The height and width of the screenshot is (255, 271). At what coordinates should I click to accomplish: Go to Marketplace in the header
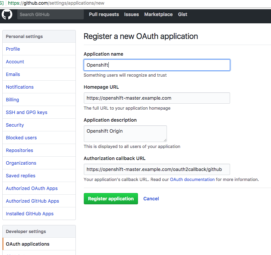pyautogui.click(x=158, y=14)
